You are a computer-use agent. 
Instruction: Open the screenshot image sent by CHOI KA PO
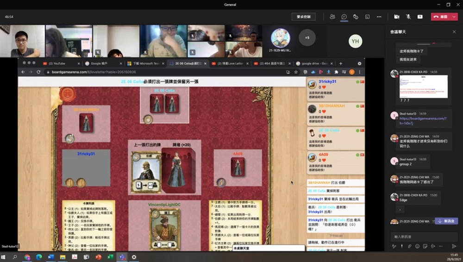click(424, 86)
